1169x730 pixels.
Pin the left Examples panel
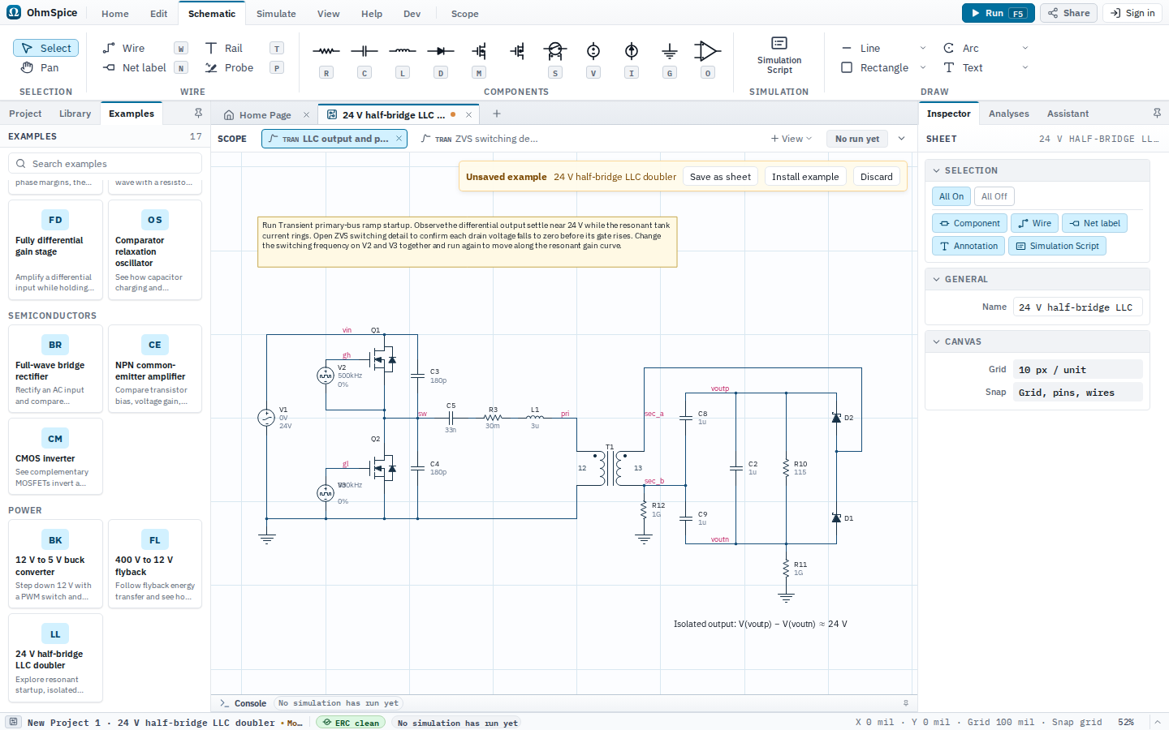(198, 114)
